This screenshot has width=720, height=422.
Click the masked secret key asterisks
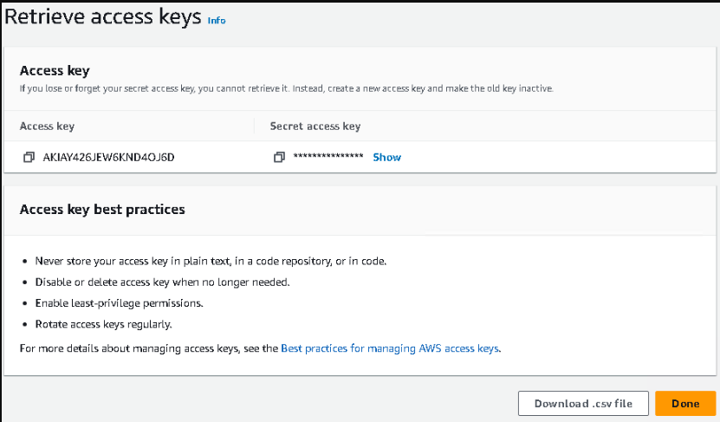click(328, 157)
